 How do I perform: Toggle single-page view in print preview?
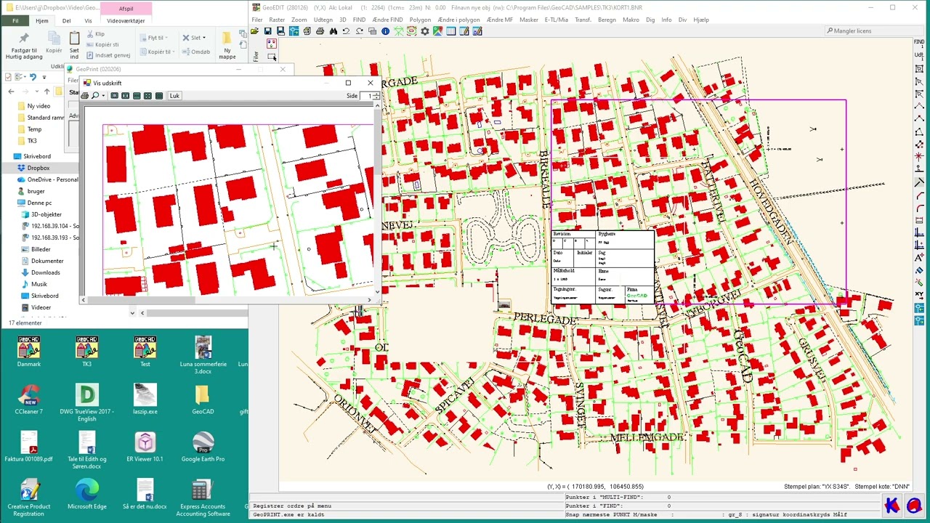point(114,96)
